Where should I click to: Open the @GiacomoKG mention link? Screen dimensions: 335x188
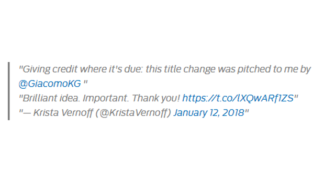pos(50,84)
